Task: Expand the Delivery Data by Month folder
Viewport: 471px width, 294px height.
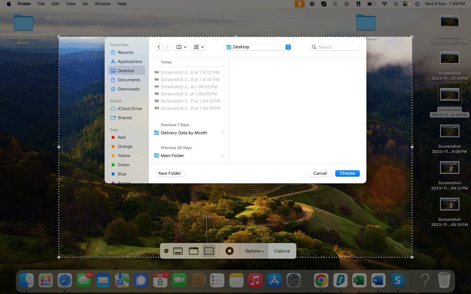Action: 223,133
